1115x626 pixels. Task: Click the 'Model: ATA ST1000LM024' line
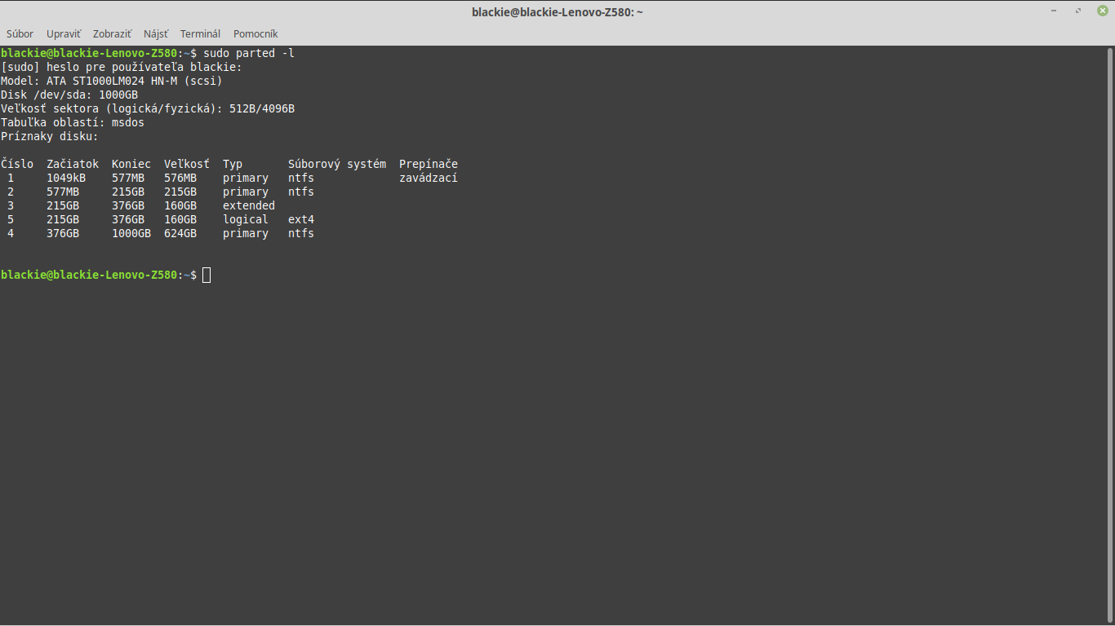111,81
